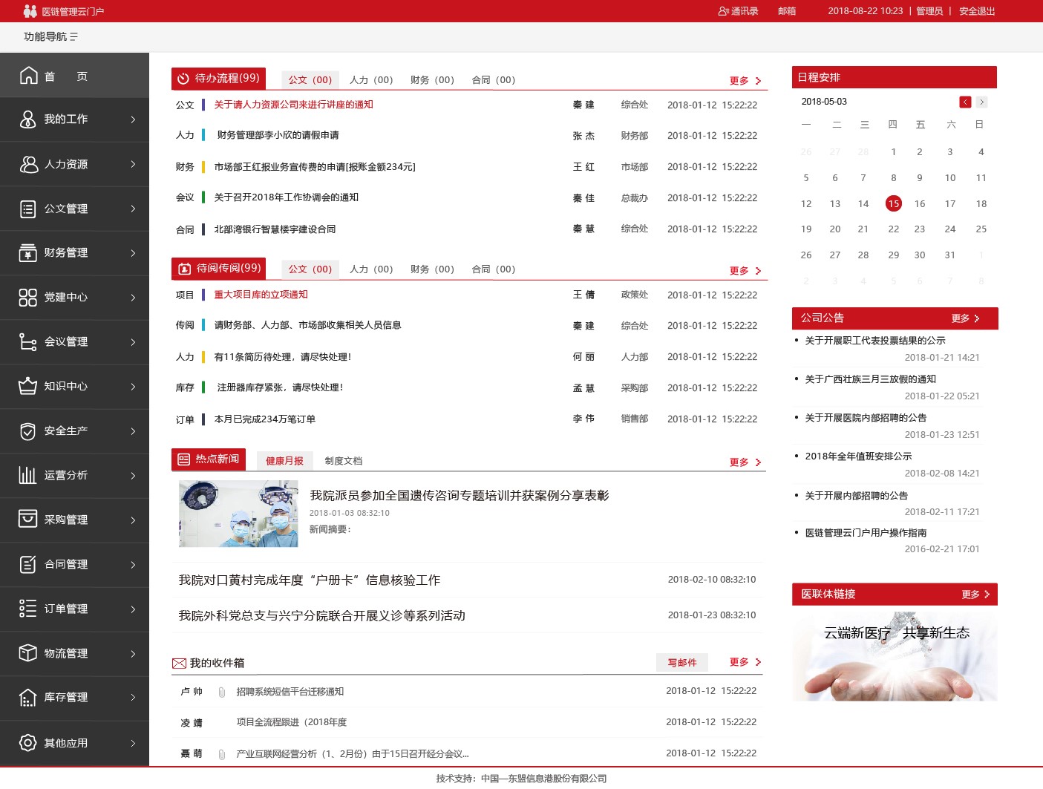Click the 通讯录 contacts icon
This screenshot has height=789, width=1043.
(724, 11)
